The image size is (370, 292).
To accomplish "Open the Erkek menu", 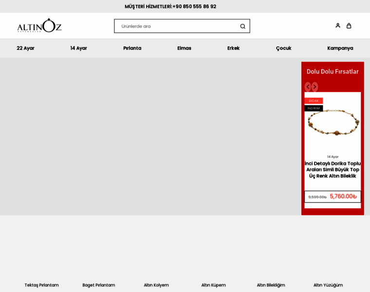I will [x=233, y=48].
